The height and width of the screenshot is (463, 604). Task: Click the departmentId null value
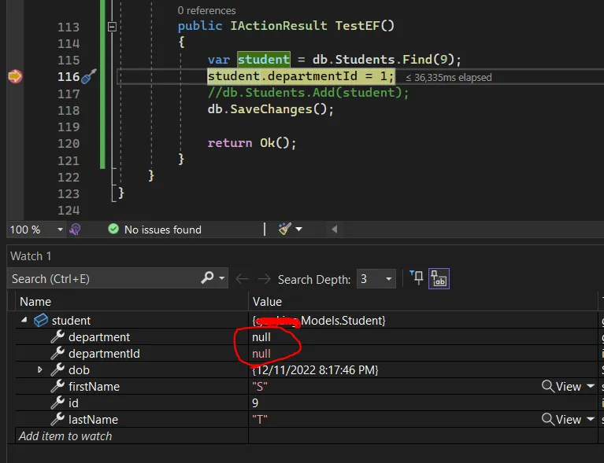pyautogui.click(x=261, y=354)
